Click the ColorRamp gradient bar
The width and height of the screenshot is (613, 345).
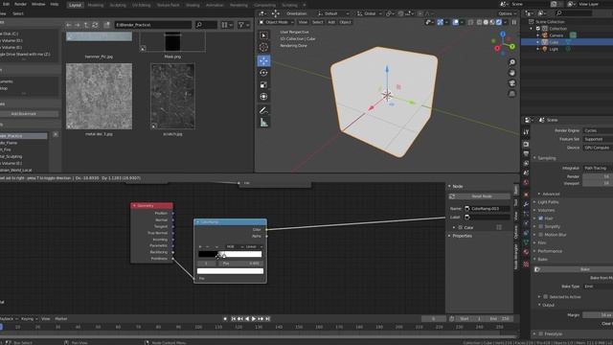click(230, 254)
